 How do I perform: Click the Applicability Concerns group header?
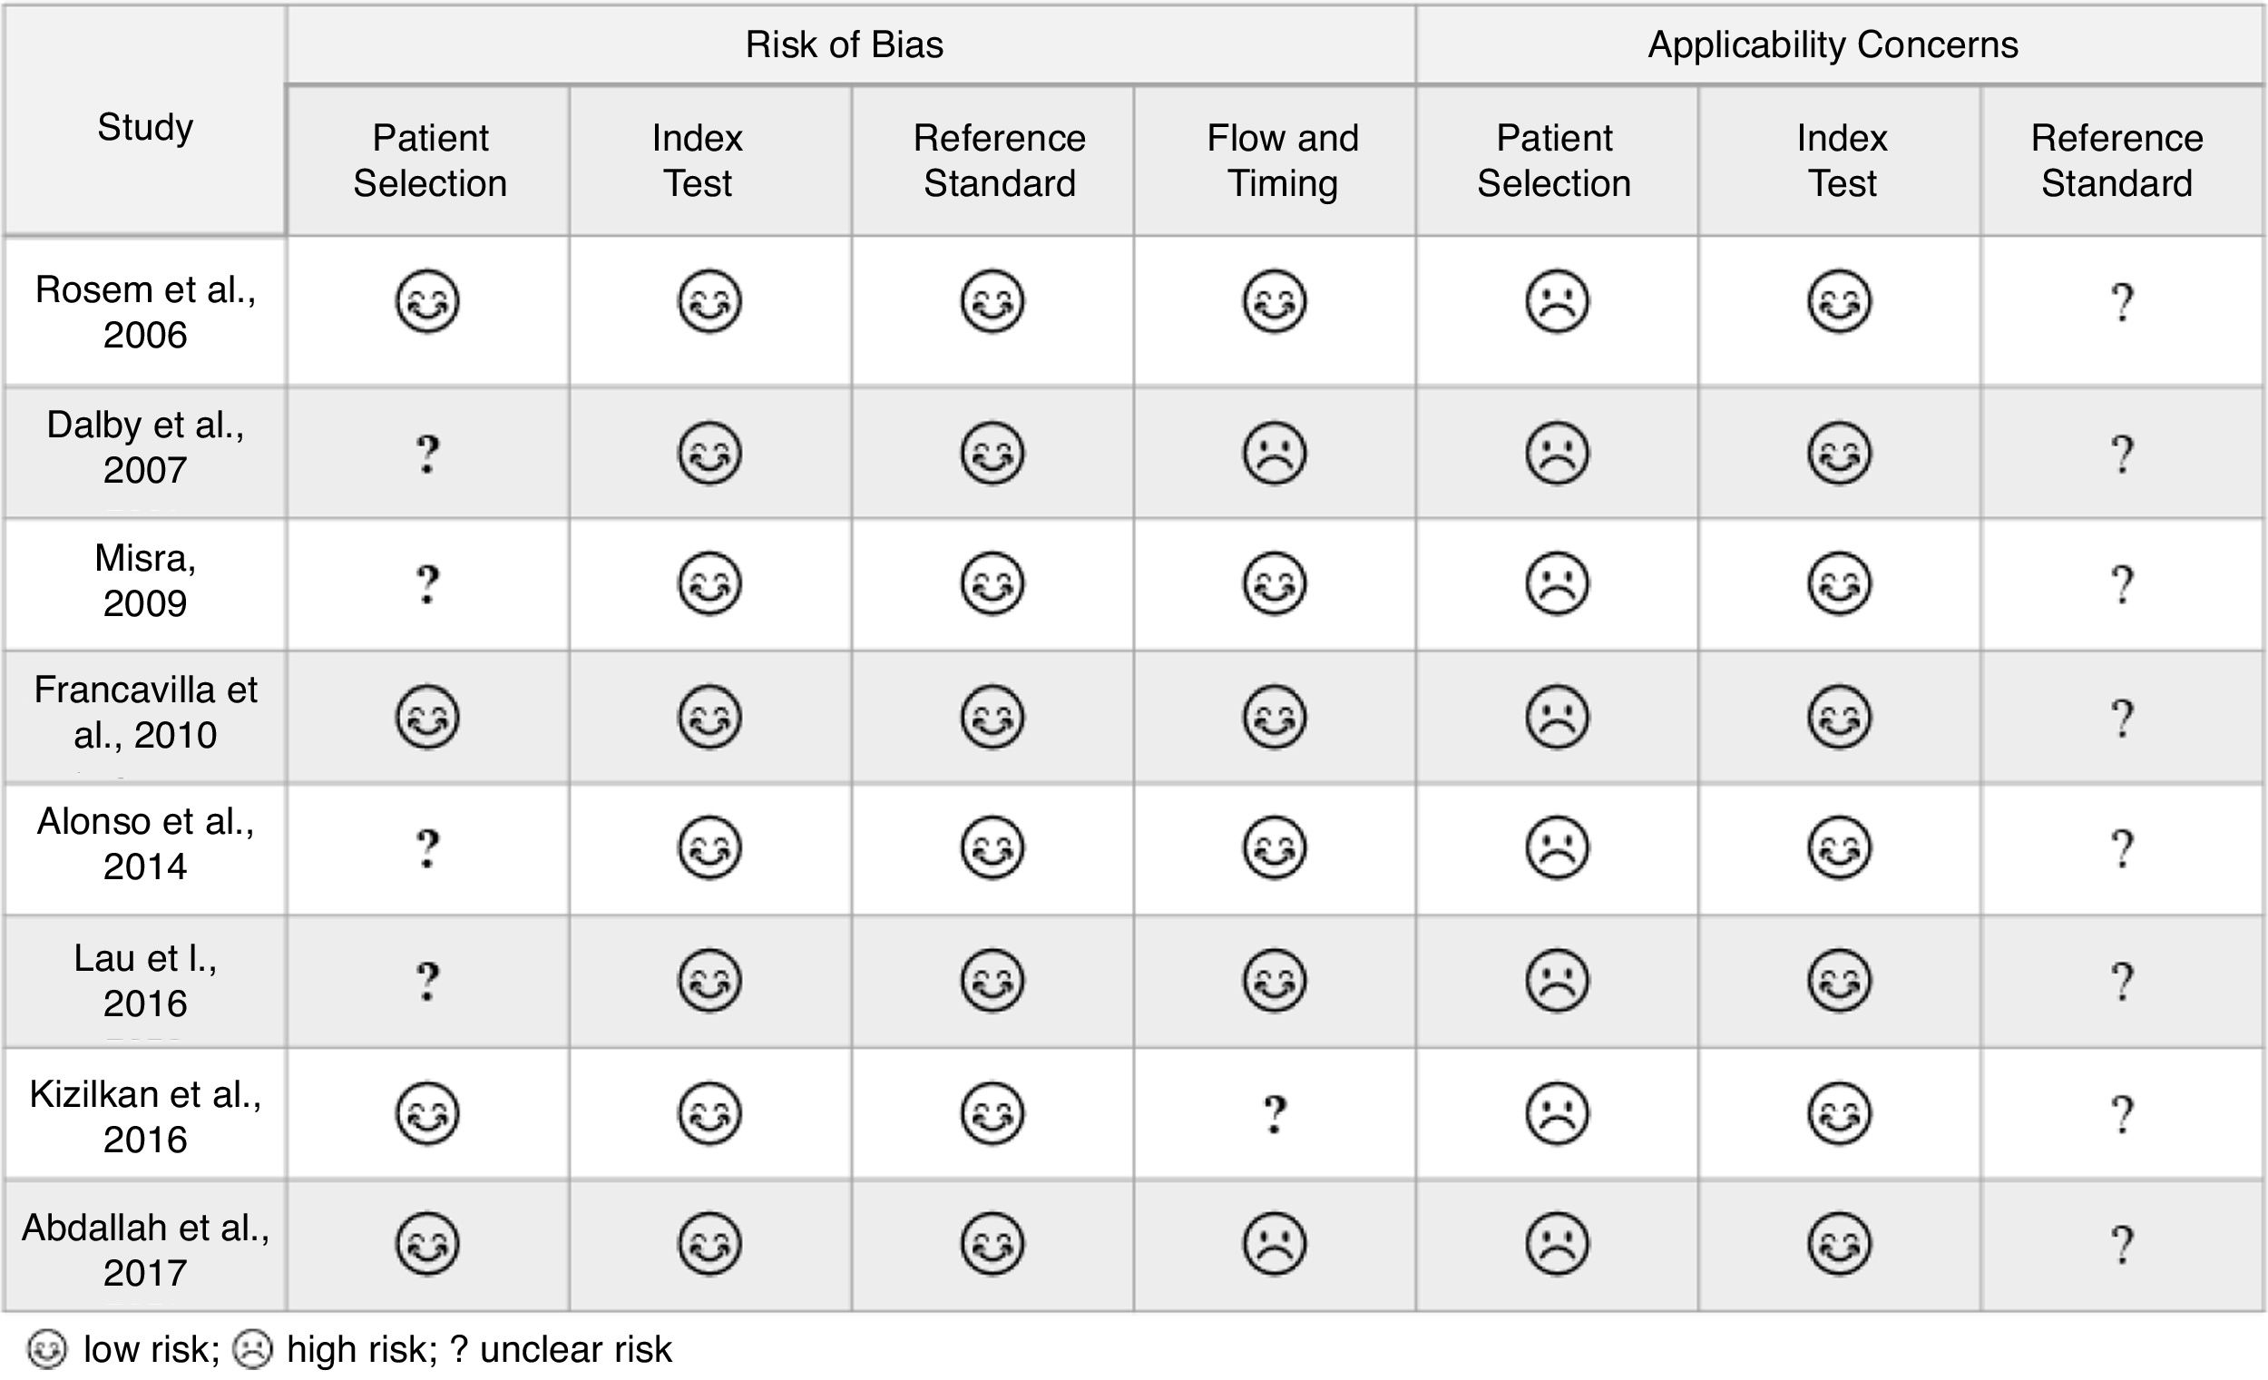pos(1833,45)
